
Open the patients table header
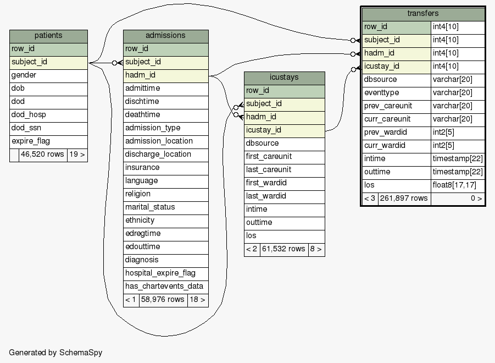[x=48, y=36]
